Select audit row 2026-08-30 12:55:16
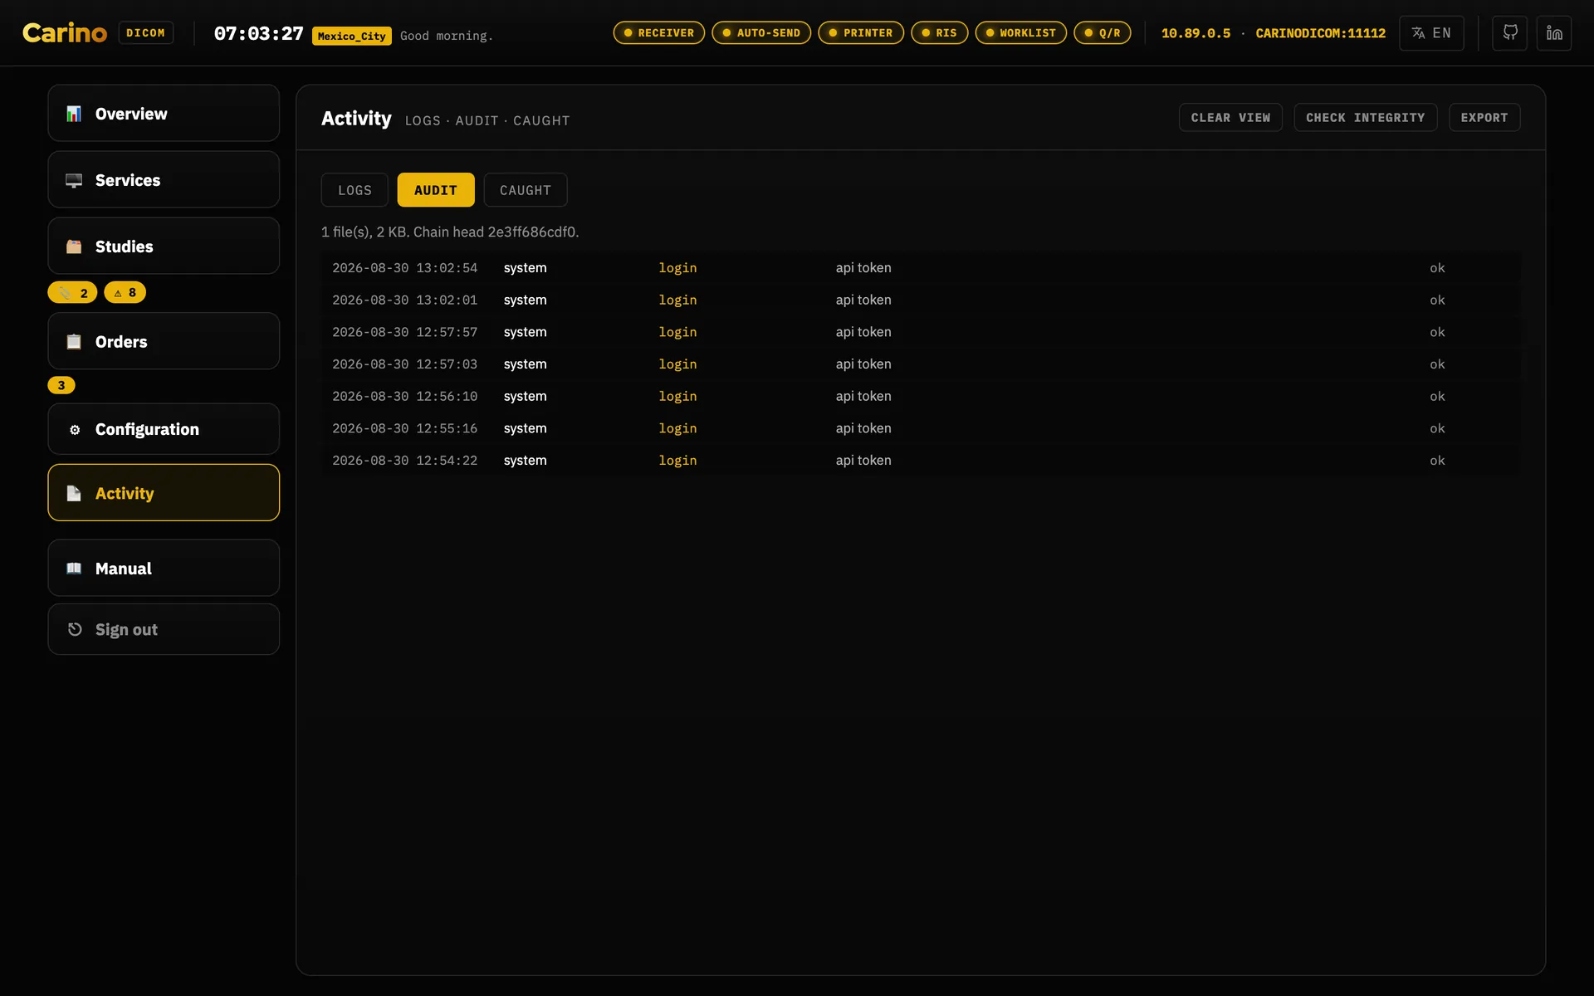1594x996 pixels. click(x=922, y=428)
